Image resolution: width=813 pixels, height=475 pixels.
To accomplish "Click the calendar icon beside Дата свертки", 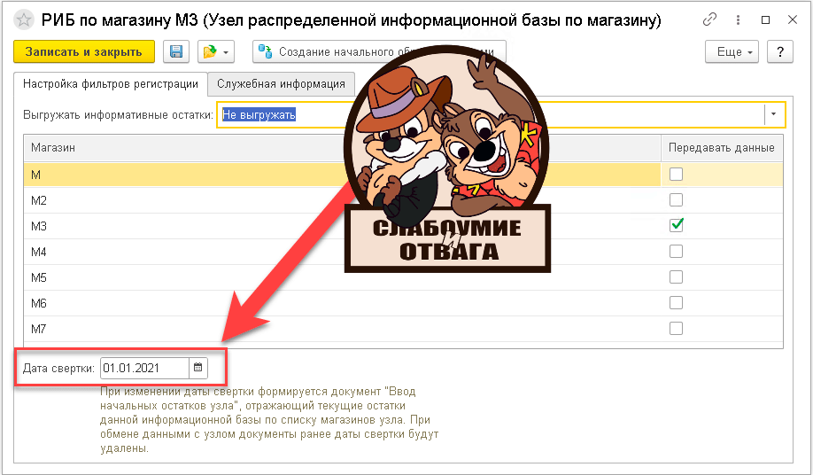I will click(198, 368).
